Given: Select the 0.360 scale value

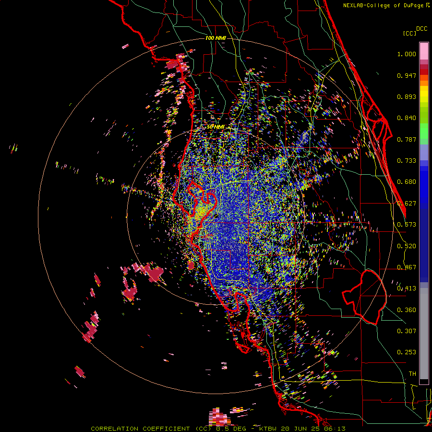Looking at the screenshot, I should 407,310.
